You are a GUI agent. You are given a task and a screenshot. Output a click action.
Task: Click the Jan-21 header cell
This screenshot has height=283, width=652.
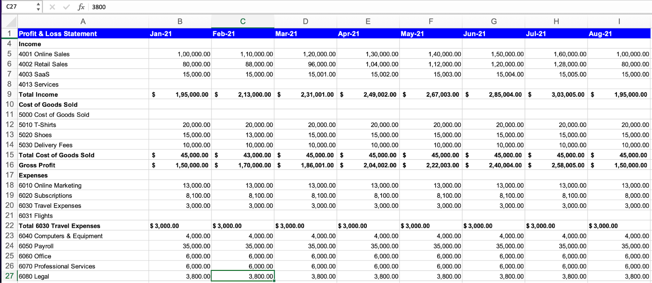[x=180, y=34]
